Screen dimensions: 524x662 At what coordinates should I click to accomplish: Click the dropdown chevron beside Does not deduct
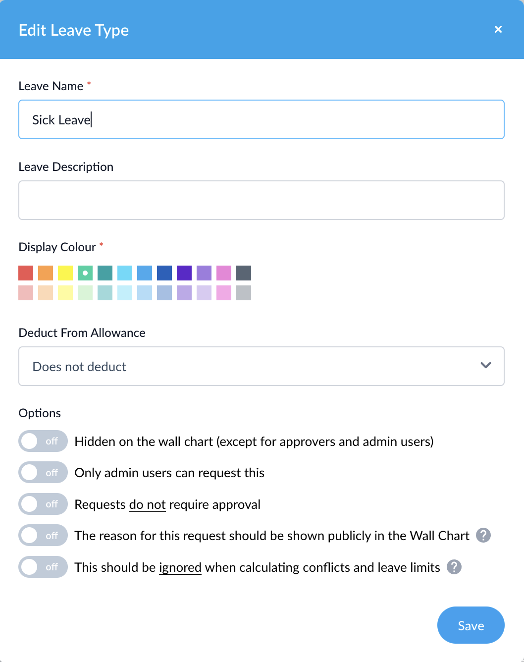[486, 365]
